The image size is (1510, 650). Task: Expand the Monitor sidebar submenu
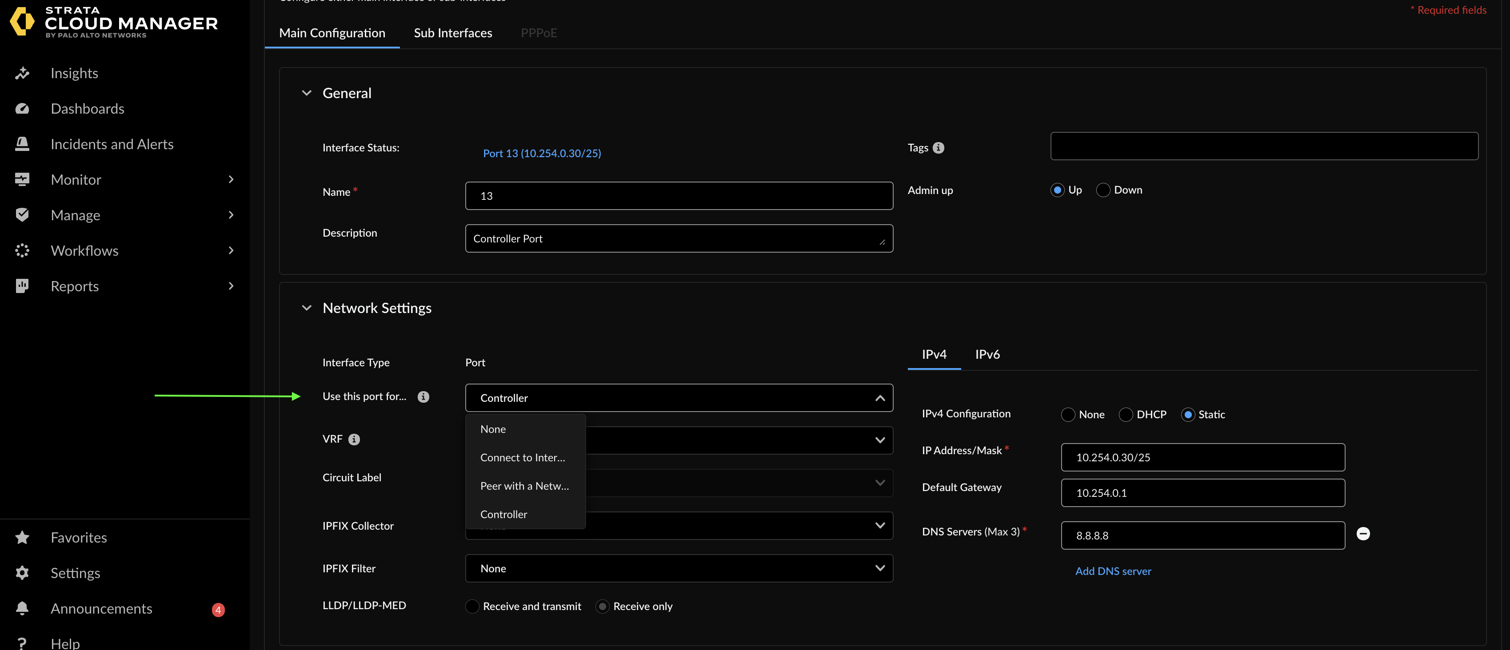point(231,180)
